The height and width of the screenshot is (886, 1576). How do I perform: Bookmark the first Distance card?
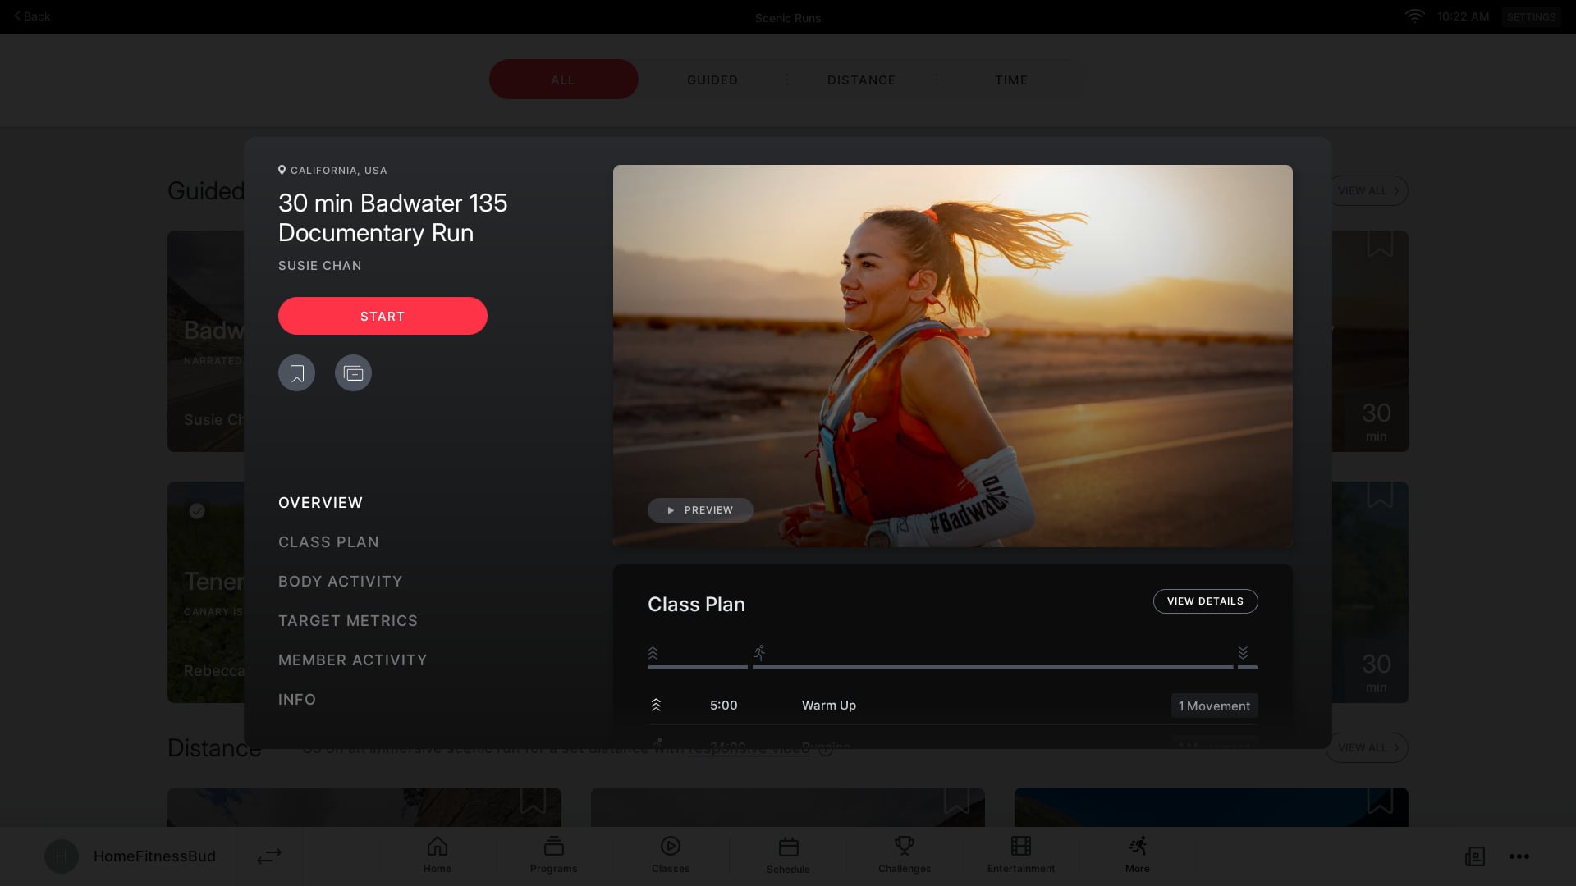pos(534,801)
